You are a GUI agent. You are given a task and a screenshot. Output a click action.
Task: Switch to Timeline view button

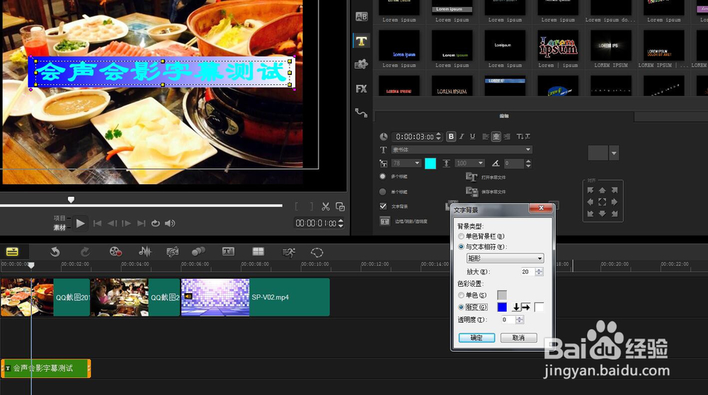12,252
